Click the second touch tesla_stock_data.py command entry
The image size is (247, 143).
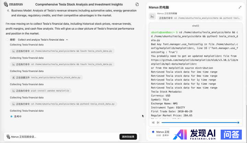coord(62,64)
